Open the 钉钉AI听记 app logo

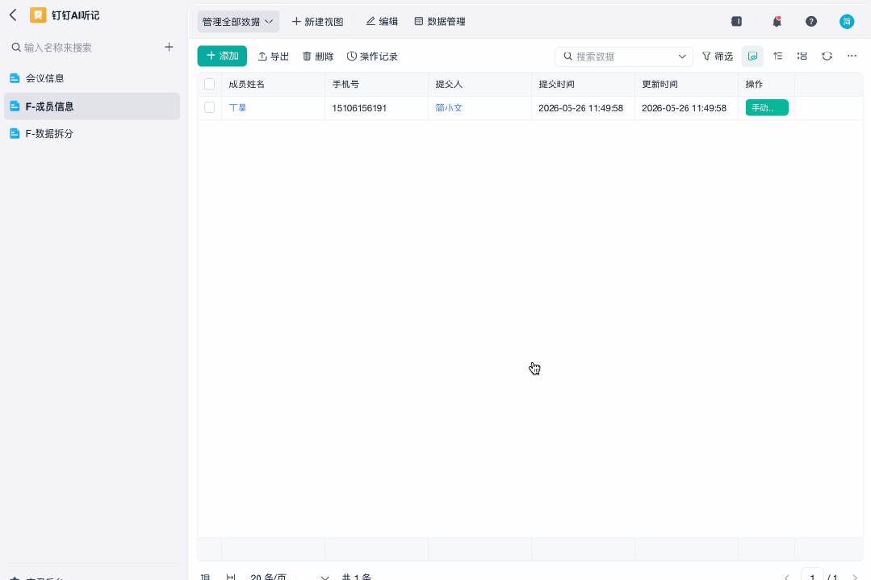tap(38, 15)
